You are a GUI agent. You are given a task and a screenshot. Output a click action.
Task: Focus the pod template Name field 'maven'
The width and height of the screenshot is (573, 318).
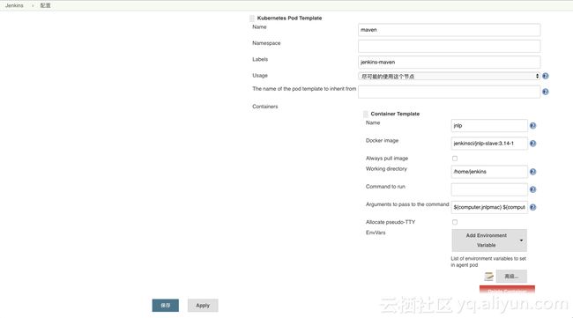(x=449, y=30)
